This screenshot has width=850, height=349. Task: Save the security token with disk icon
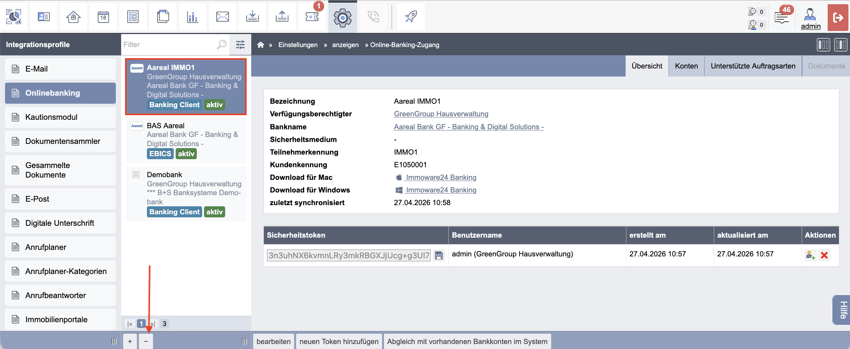point(438,256)
